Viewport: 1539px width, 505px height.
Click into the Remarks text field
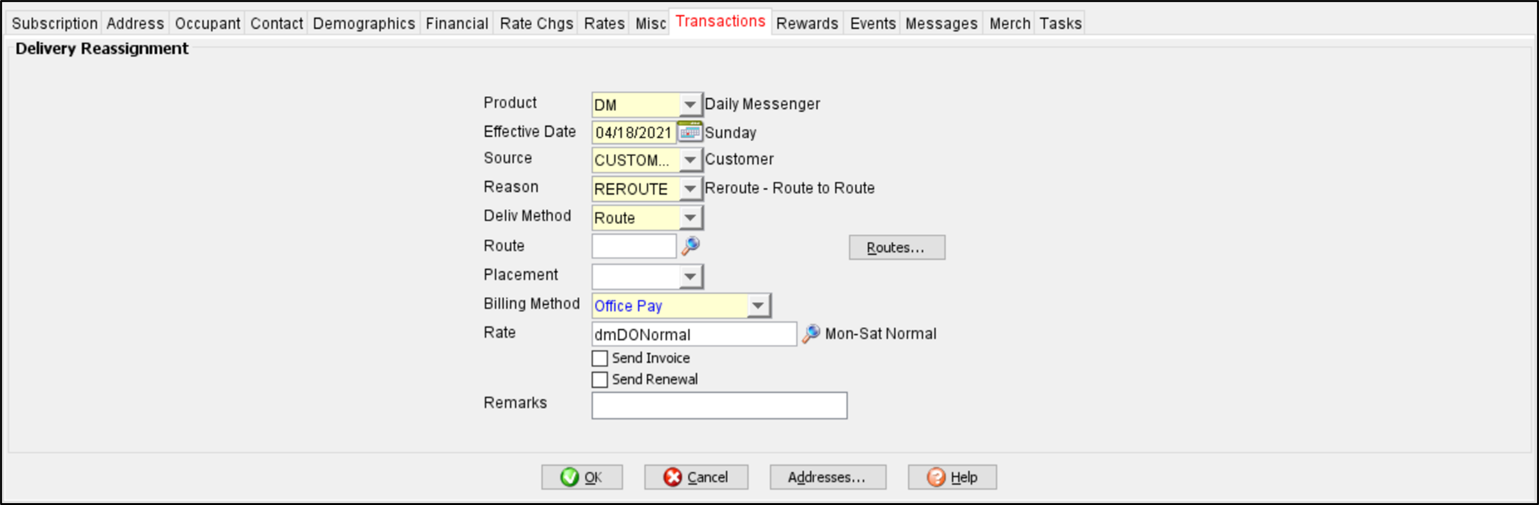tap(719, 405)
